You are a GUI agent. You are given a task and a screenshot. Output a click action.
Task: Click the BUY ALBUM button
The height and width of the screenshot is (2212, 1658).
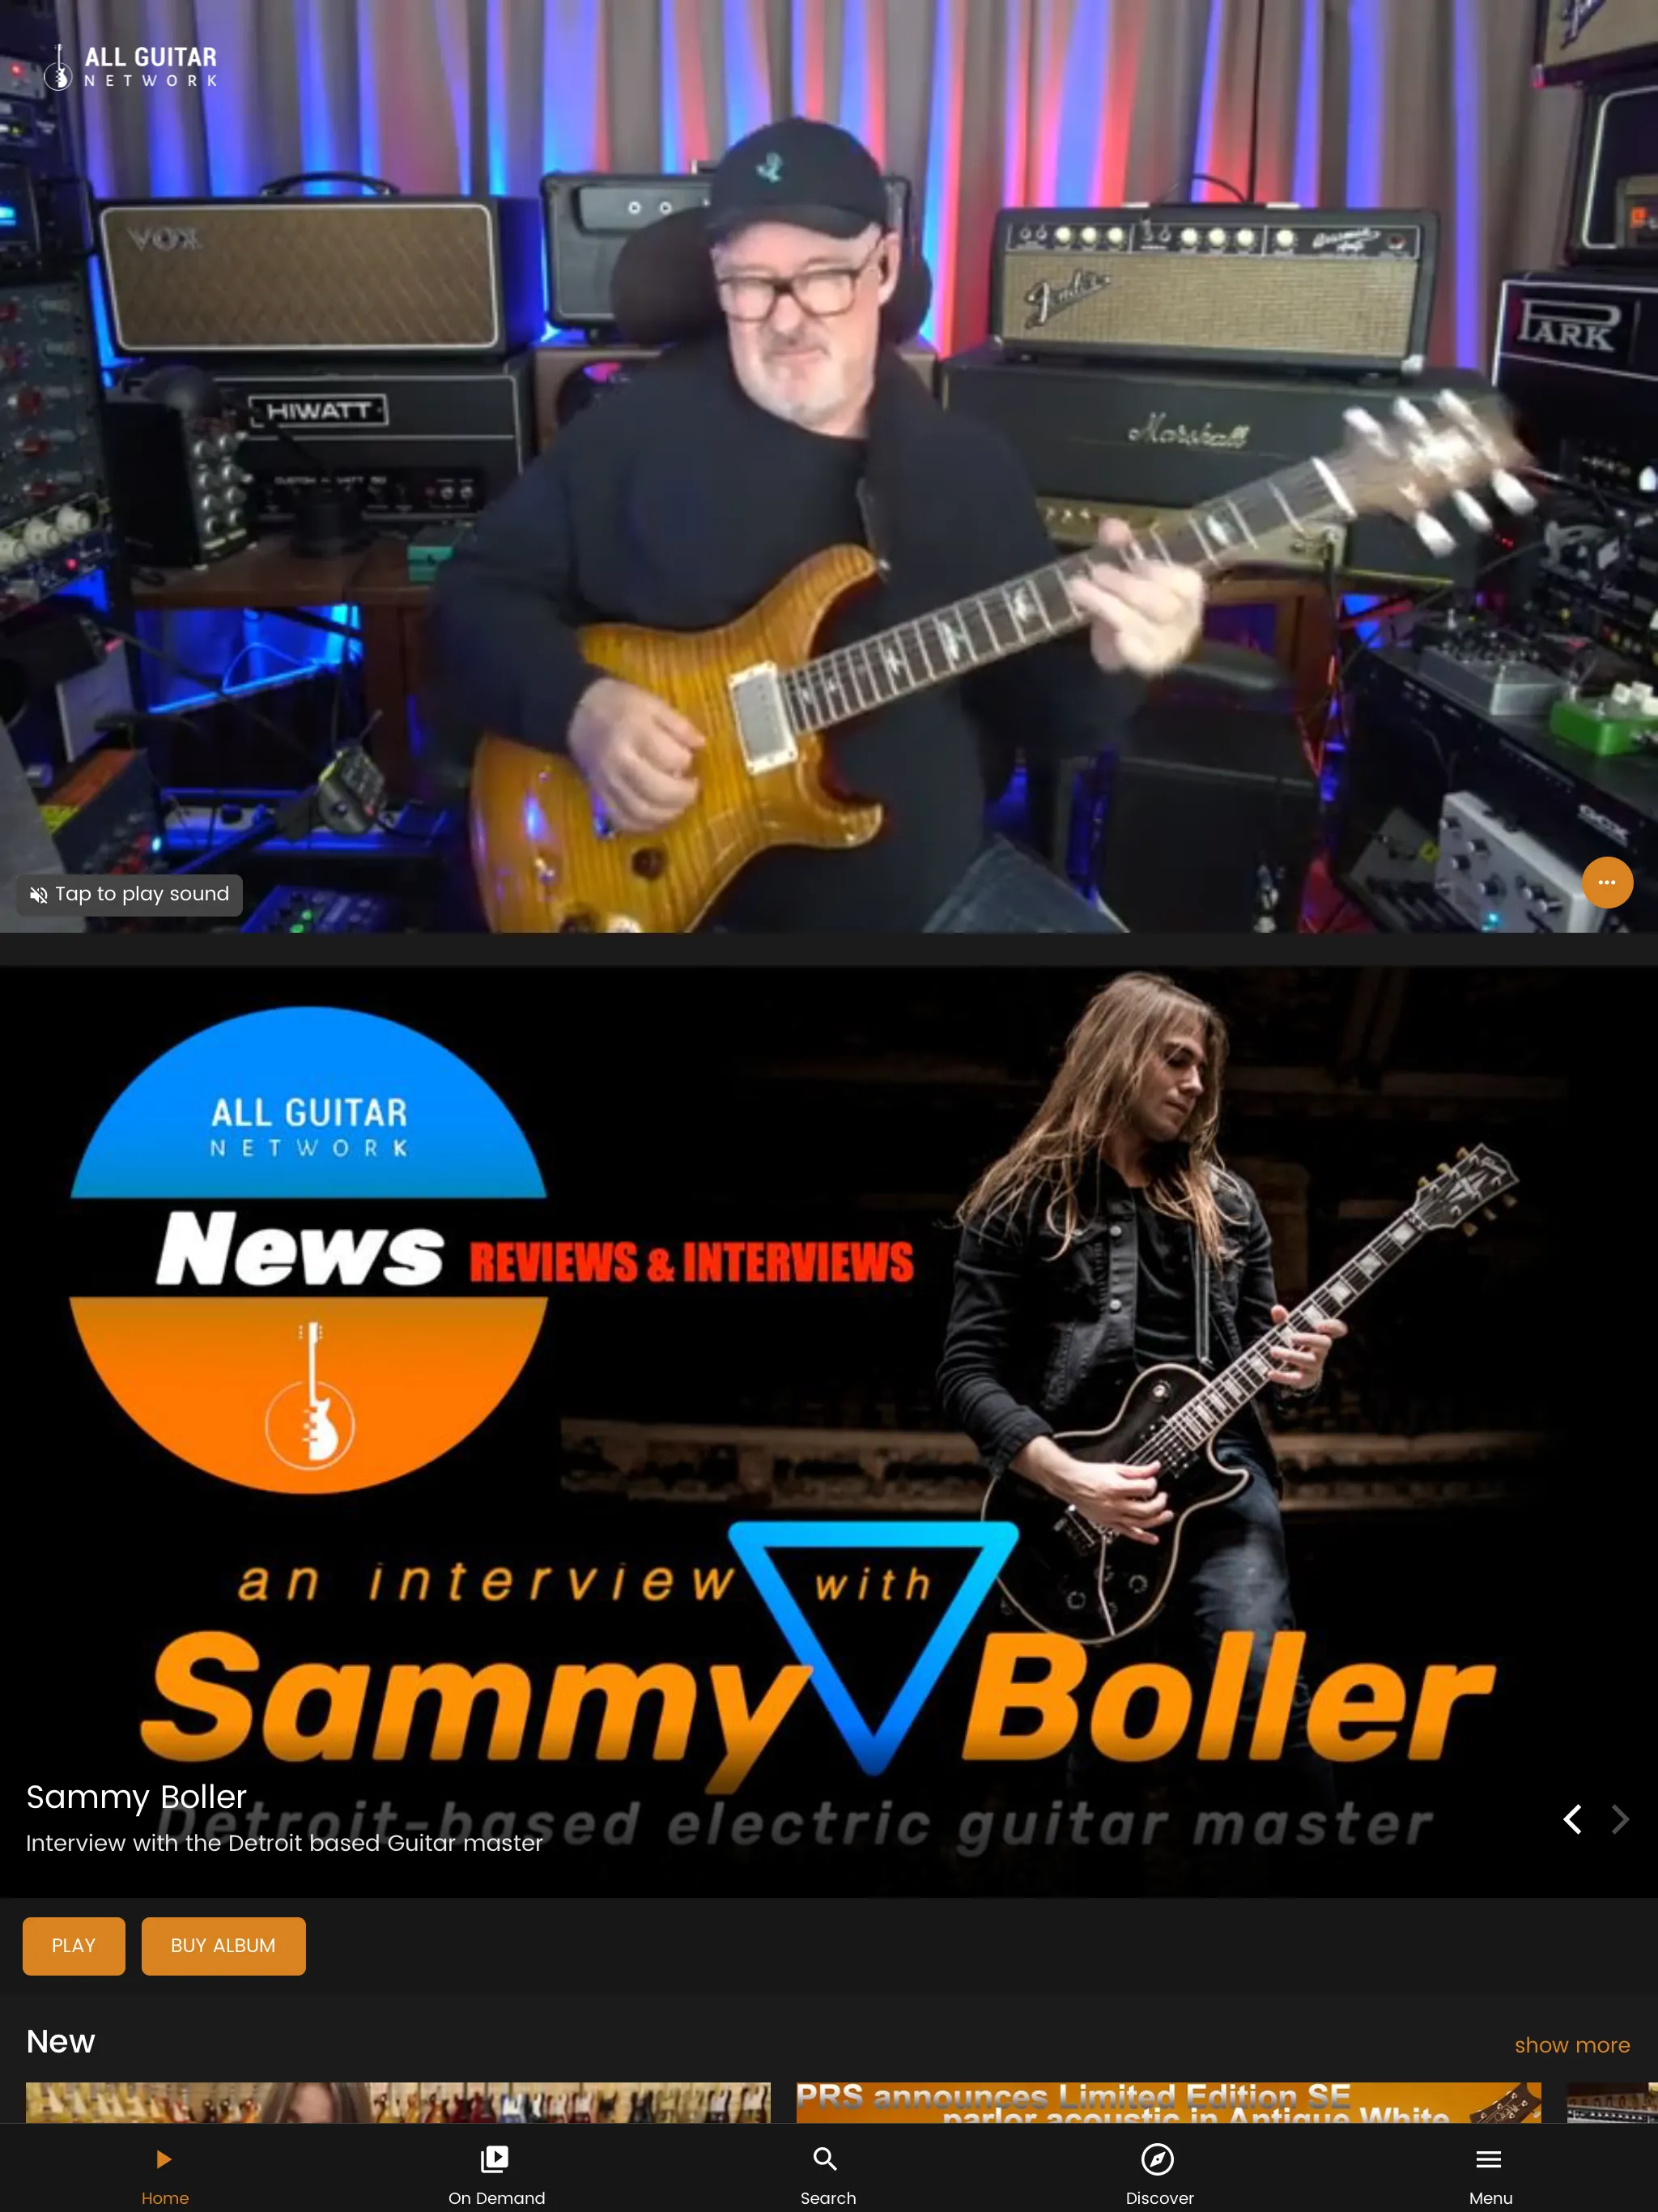pyautogui.click(x=223, y=1946)
